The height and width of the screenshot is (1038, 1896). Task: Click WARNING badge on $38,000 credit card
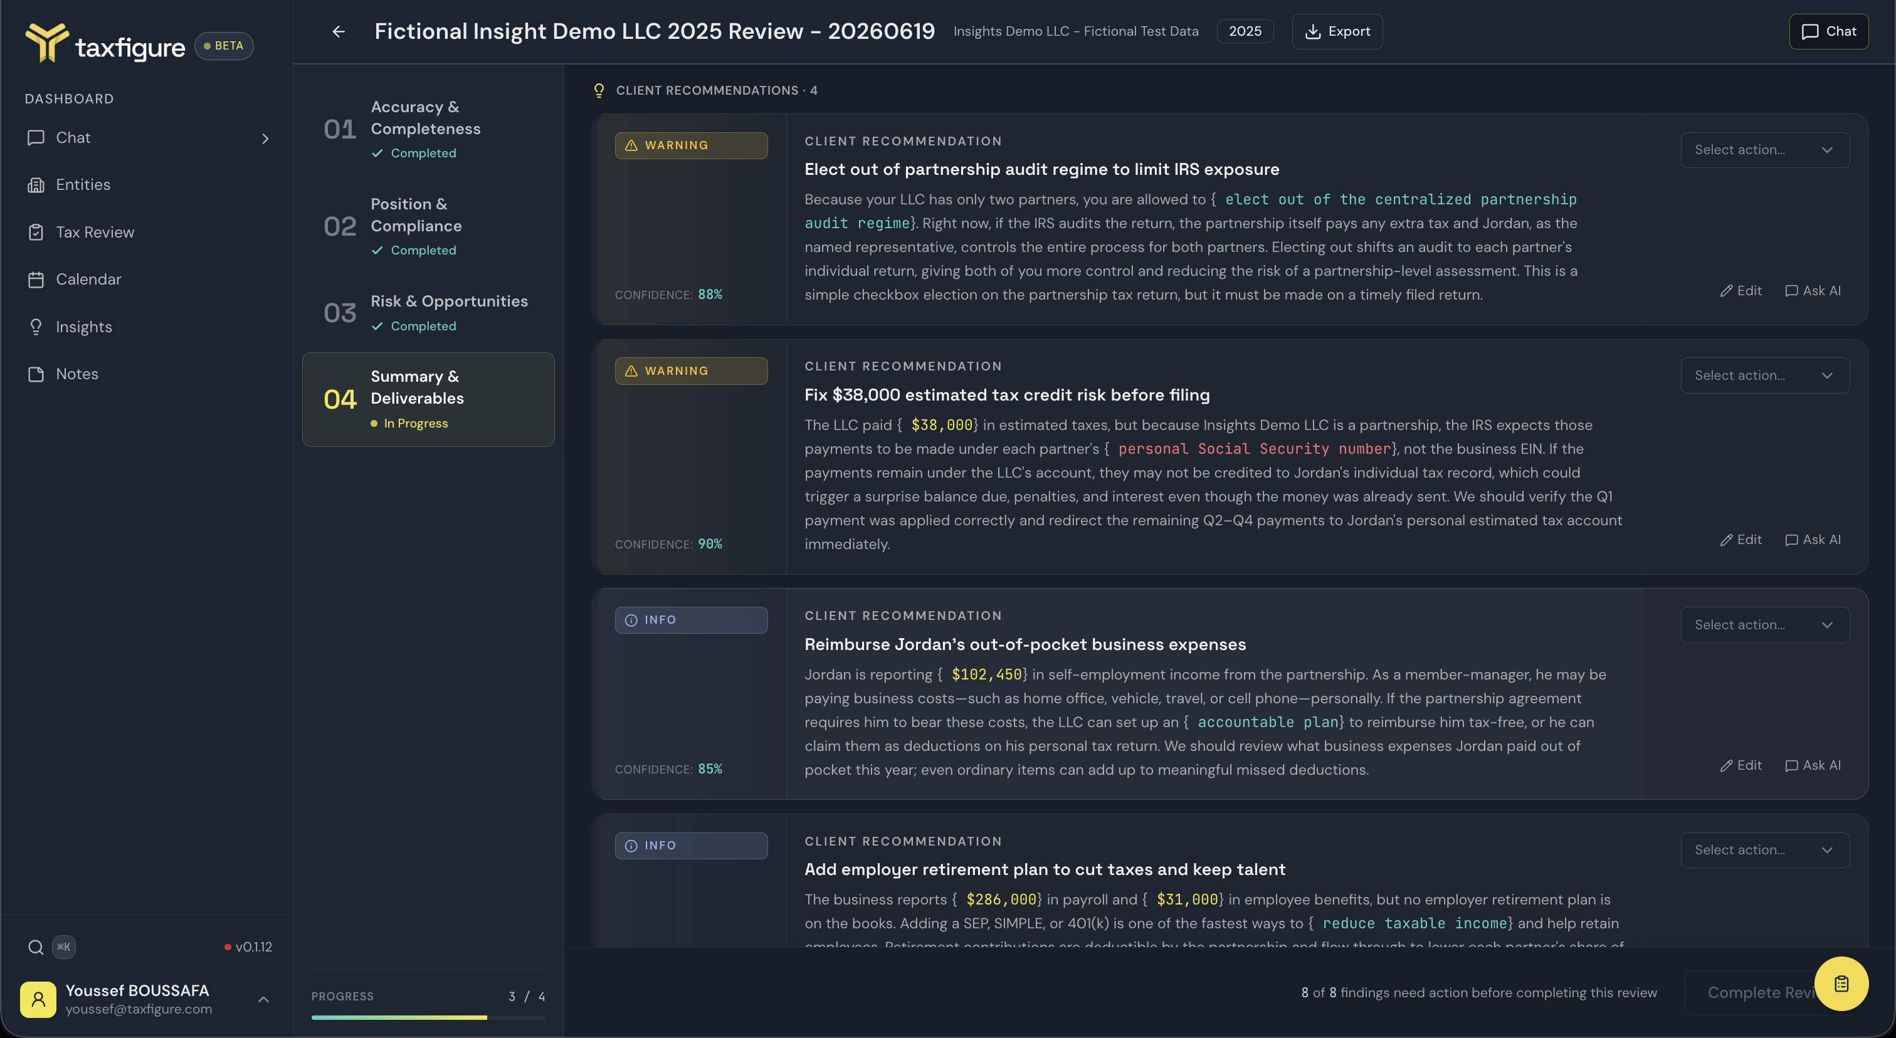pos(691,371)
